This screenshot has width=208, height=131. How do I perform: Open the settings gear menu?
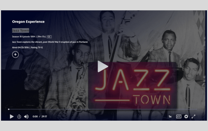click(x=186, y=117)
